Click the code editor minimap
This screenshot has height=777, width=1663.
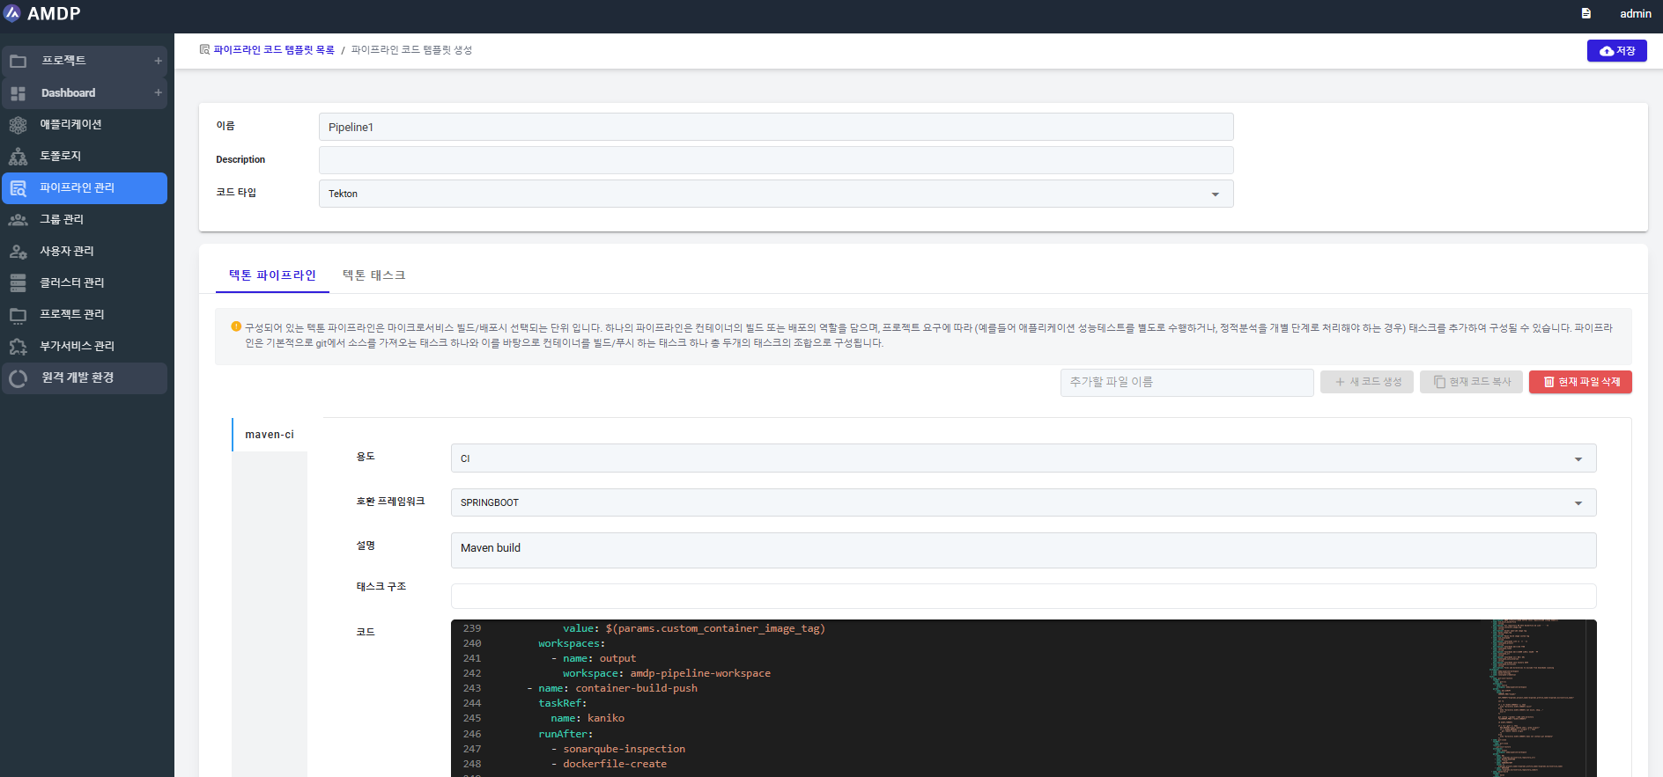click(1539, 698)
